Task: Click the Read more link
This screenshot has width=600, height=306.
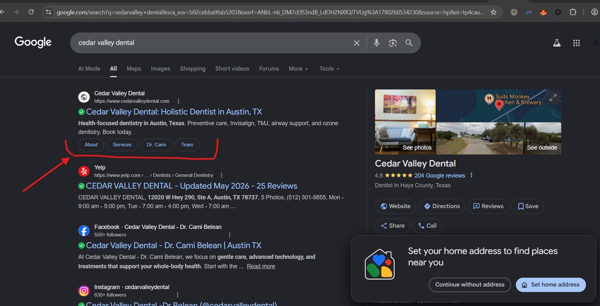Action: click(x=261, y=266)
